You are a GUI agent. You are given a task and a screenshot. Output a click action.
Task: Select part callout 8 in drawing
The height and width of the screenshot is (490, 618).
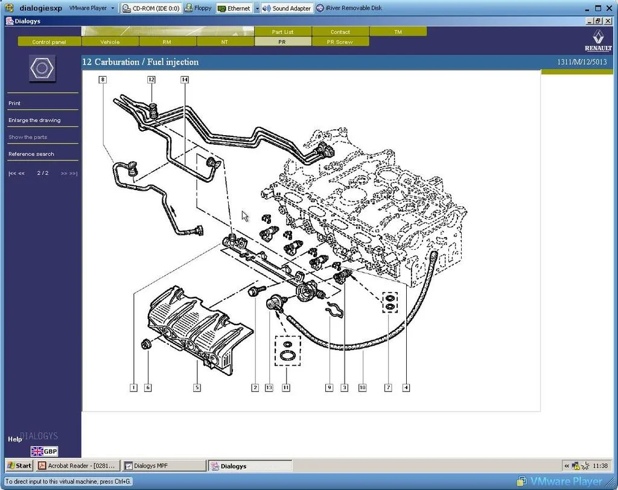click(x=103, y=80)
